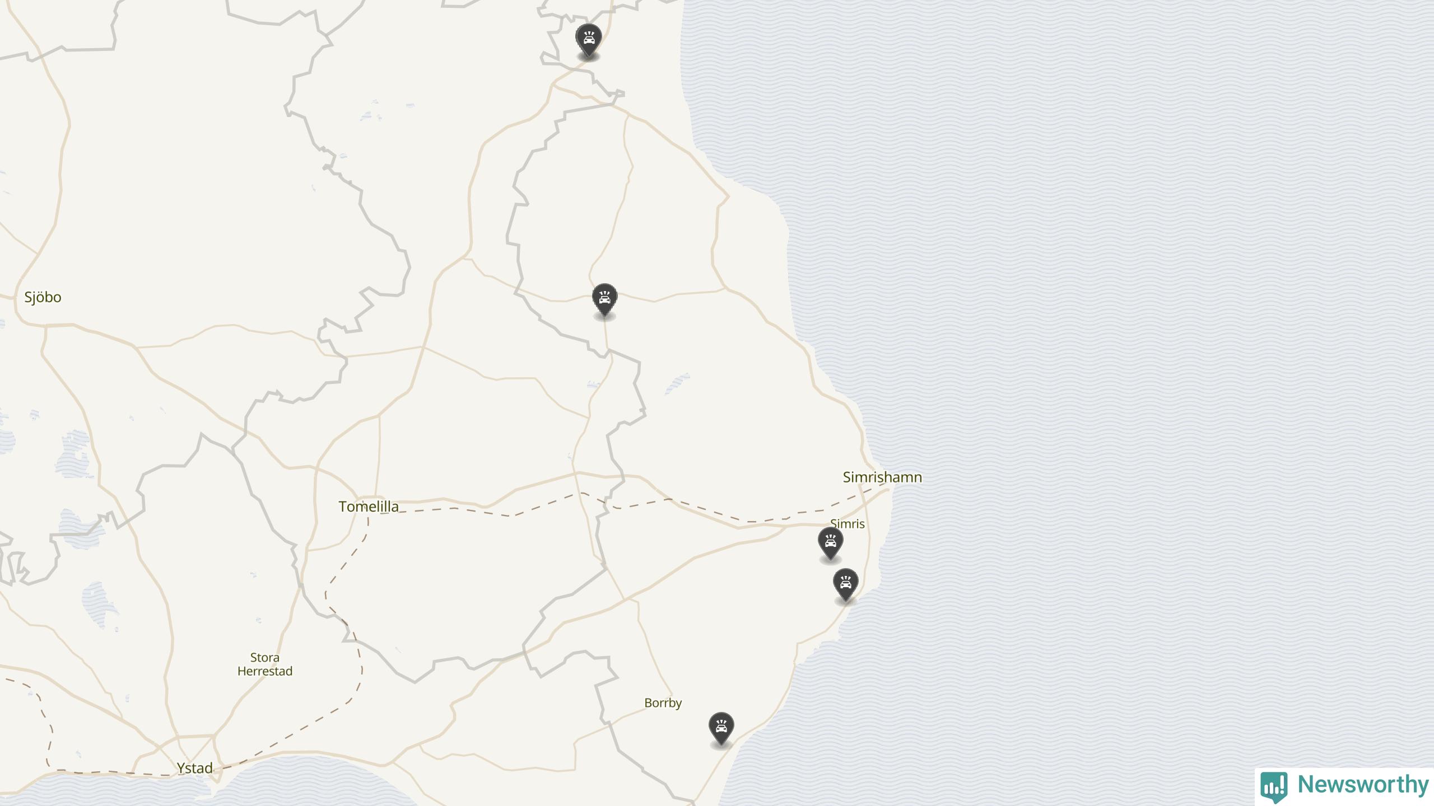
Task: Open the Newsworthy text link
Action: 1363,785
